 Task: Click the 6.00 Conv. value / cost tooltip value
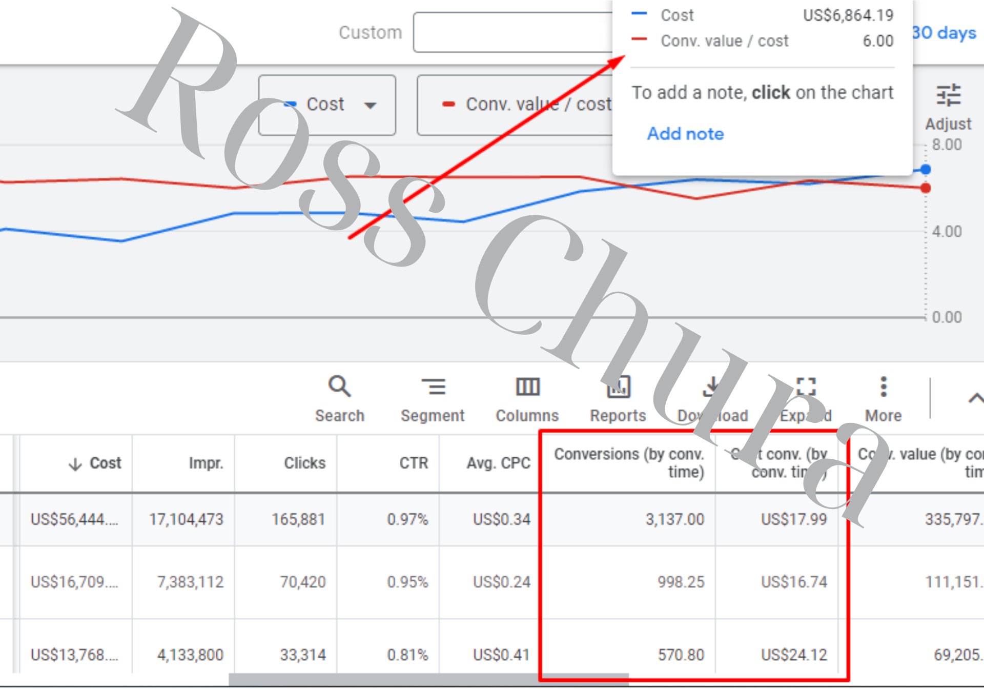pos(878,41)
